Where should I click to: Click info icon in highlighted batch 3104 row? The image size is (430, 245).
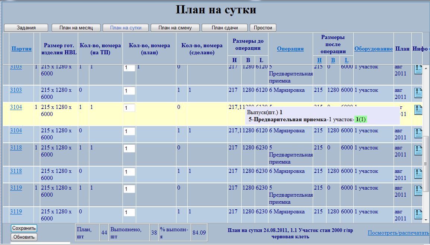tap(418, 110)
